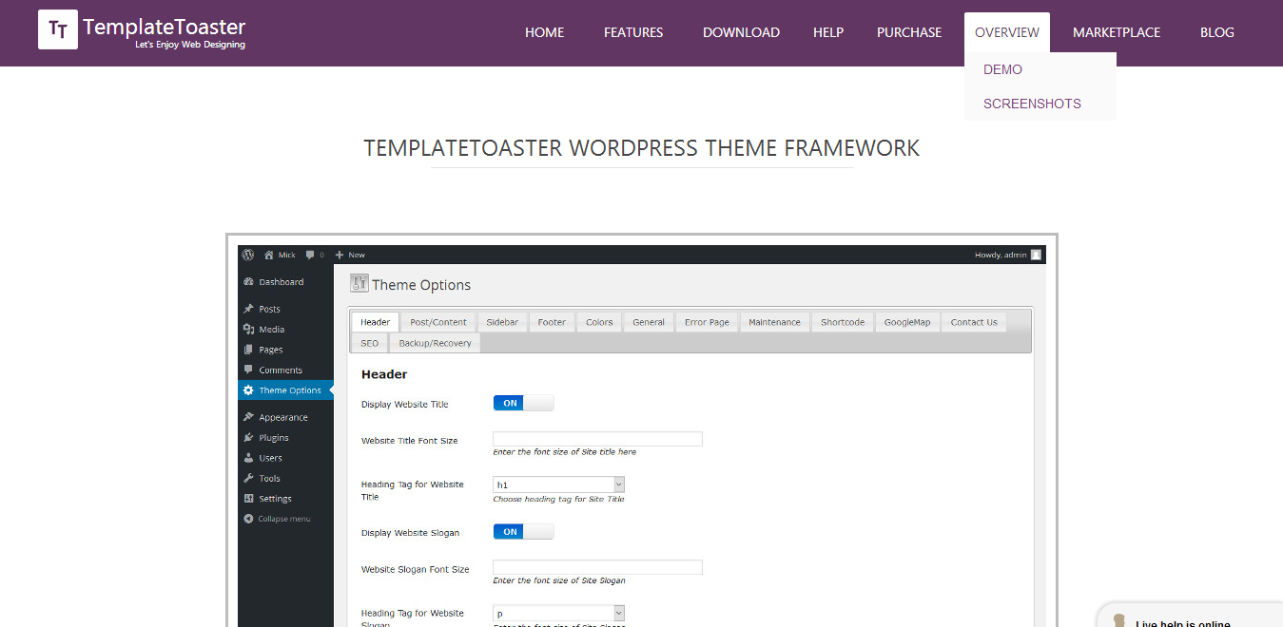1283x627 pixels.
Task: Open the Heading Tag for Website Title dropdown
Action: point(558,484)
